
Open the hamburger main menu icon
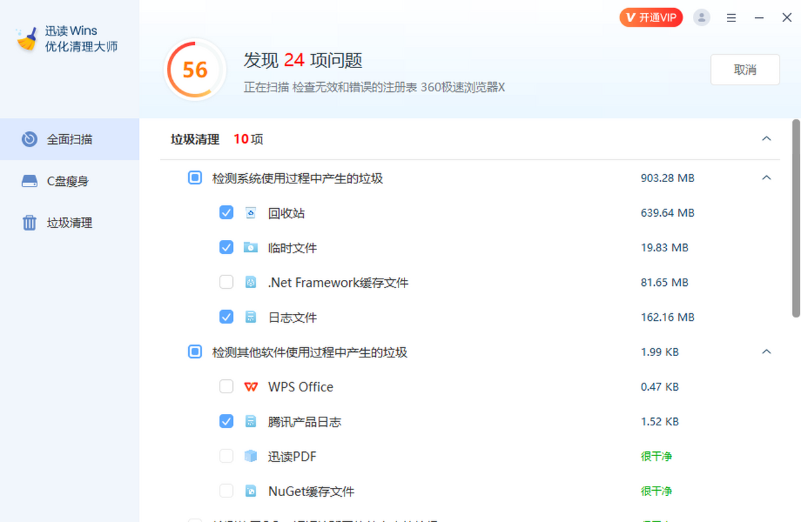[x=732, y=18]
